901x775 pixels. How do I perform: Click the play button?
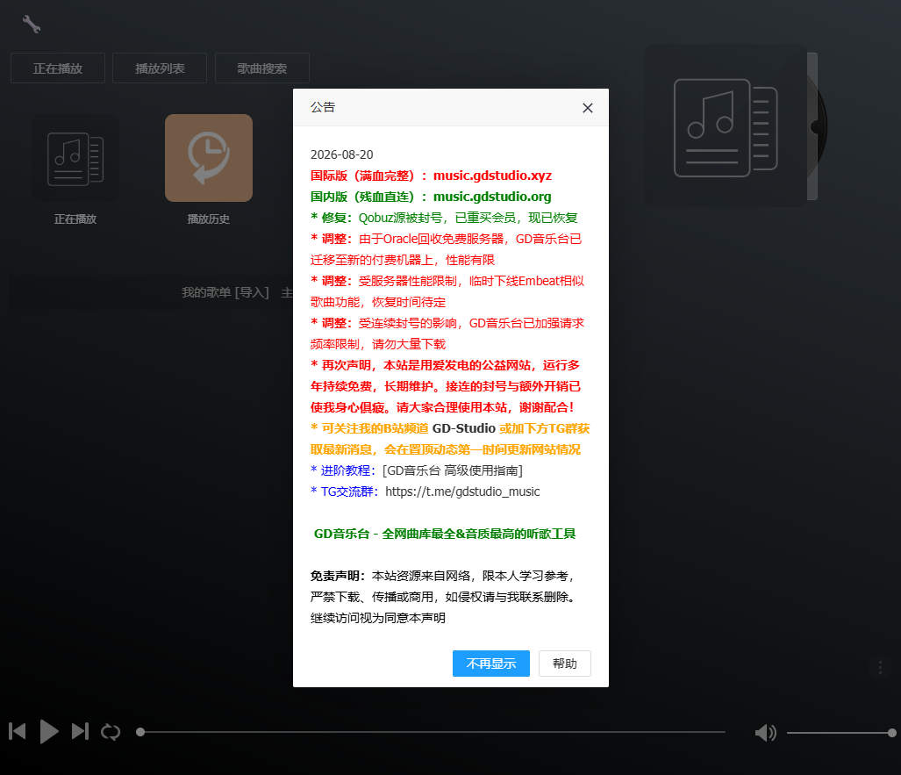tap(49, 731)
